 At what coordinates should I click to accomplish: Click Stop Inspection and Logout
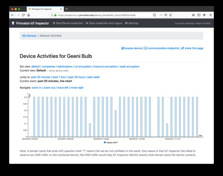[x=104, y=23]
